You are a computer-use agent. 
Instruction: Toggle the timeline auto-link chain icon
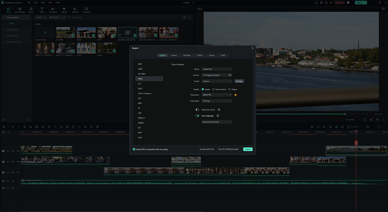pos(9,132)
